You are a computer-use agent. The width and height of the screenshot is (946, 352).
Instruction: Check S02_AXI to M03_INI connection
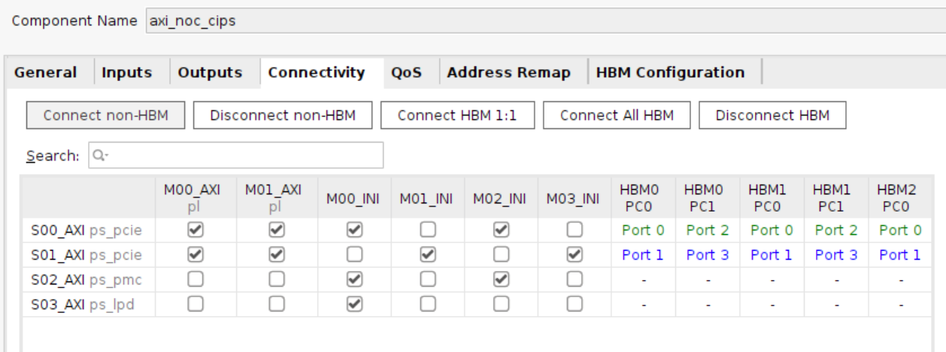[x=575, y=279]
